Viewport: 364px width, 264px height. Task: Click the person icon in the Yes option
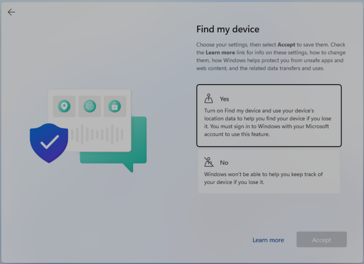209,98
